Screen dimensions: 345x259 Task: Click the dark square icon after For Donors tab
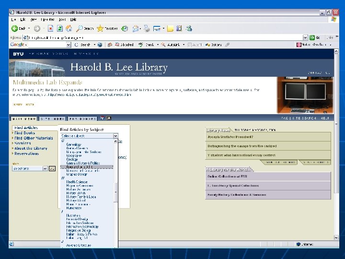[x=109, y=118]
